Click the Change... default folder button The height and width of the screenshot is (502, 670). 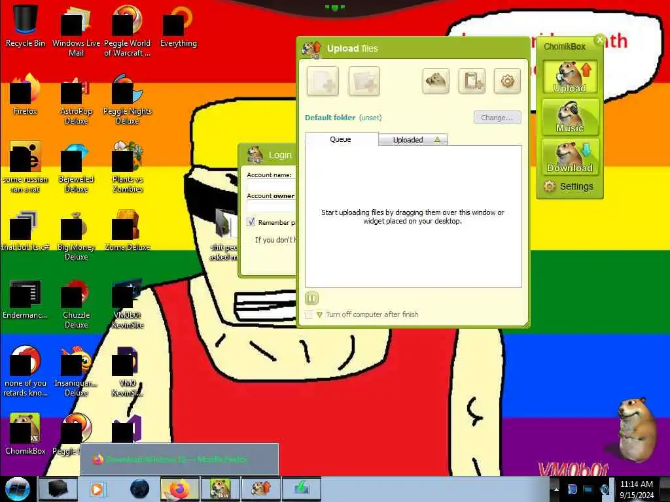pyautogui.click(x=497, y=118)
